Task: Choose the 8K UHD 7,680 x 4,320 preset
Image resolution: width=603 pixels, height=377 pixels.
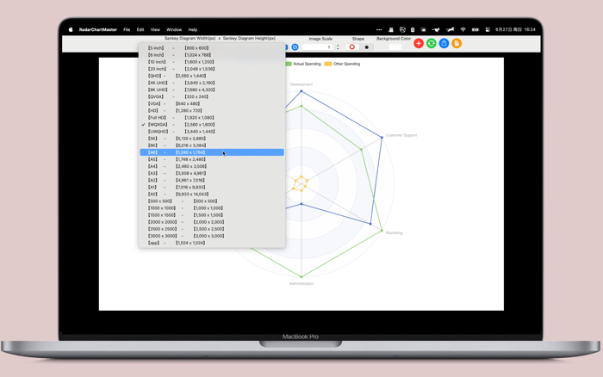Action: click(x=212, y=90)
